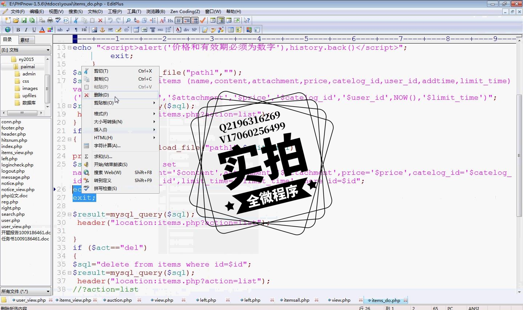Click the Print toolbar icon
523x310 pixels.
click(x=50, y=20)
